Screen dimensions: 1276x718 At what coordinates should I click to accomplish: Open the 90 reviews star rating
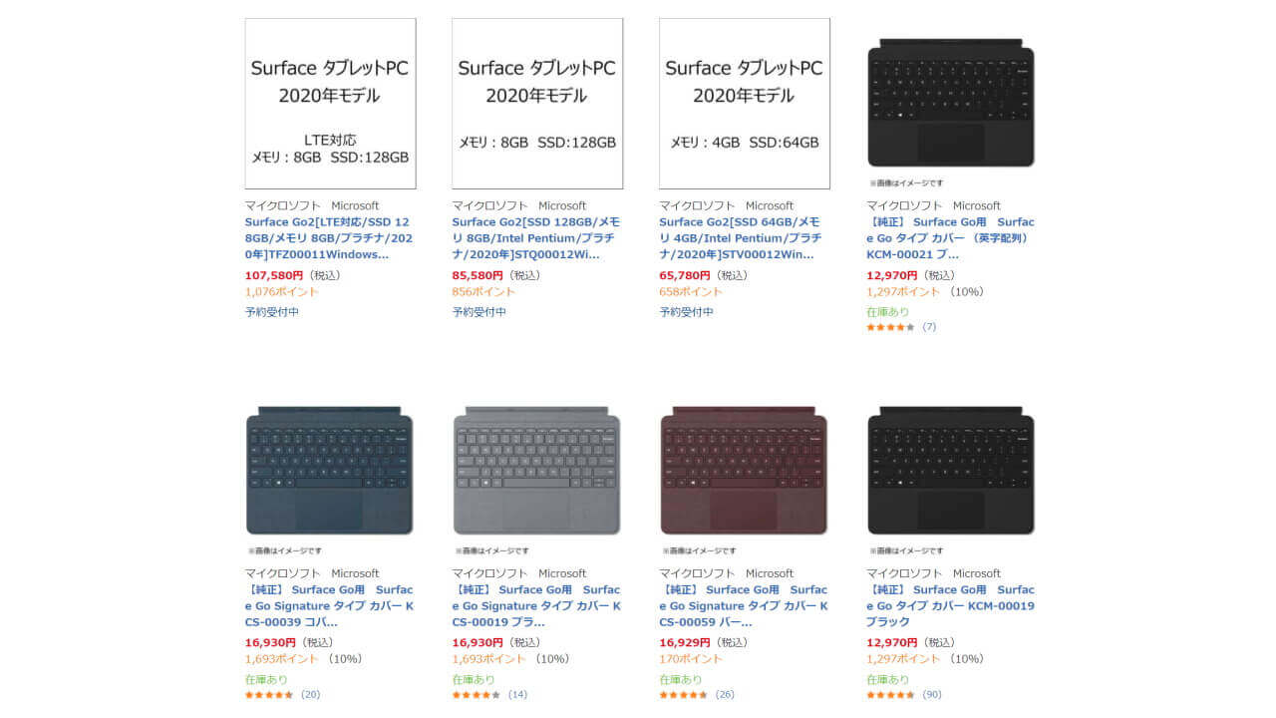pyautogui.click(x=903, y=694)
